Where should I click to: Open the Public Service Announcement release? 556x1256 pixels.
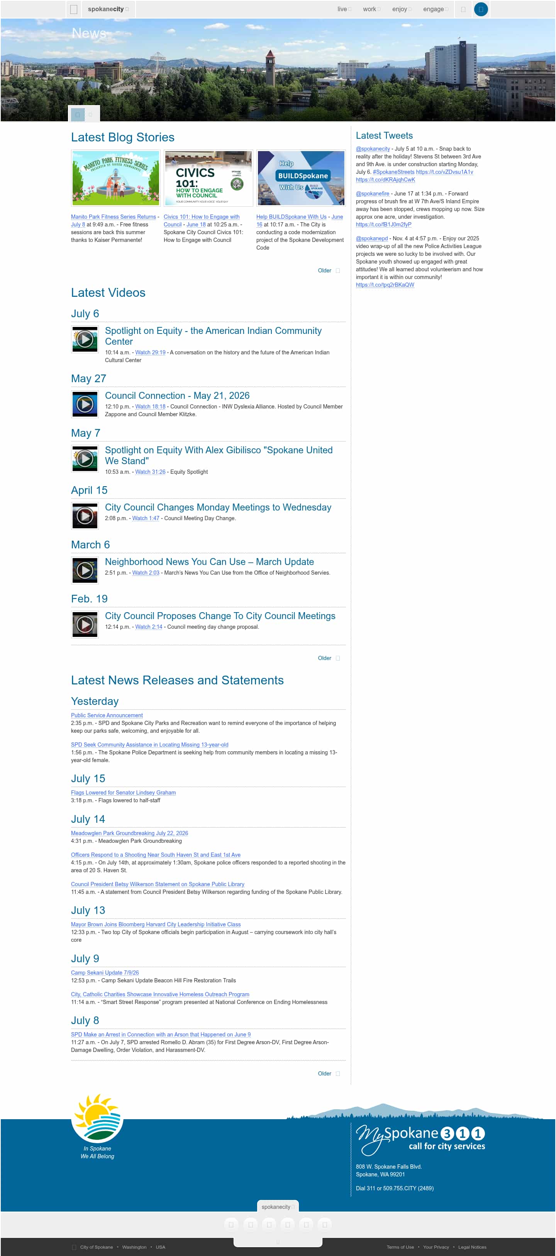(107, 715)
